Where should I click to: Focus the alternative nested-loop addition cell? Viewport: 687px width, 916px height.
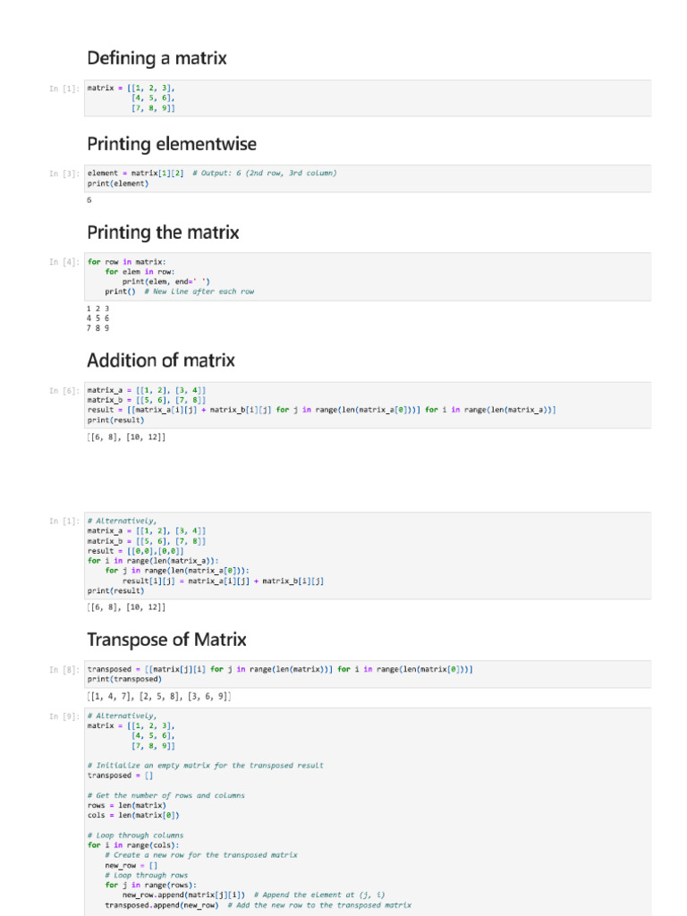click(367, 555)
